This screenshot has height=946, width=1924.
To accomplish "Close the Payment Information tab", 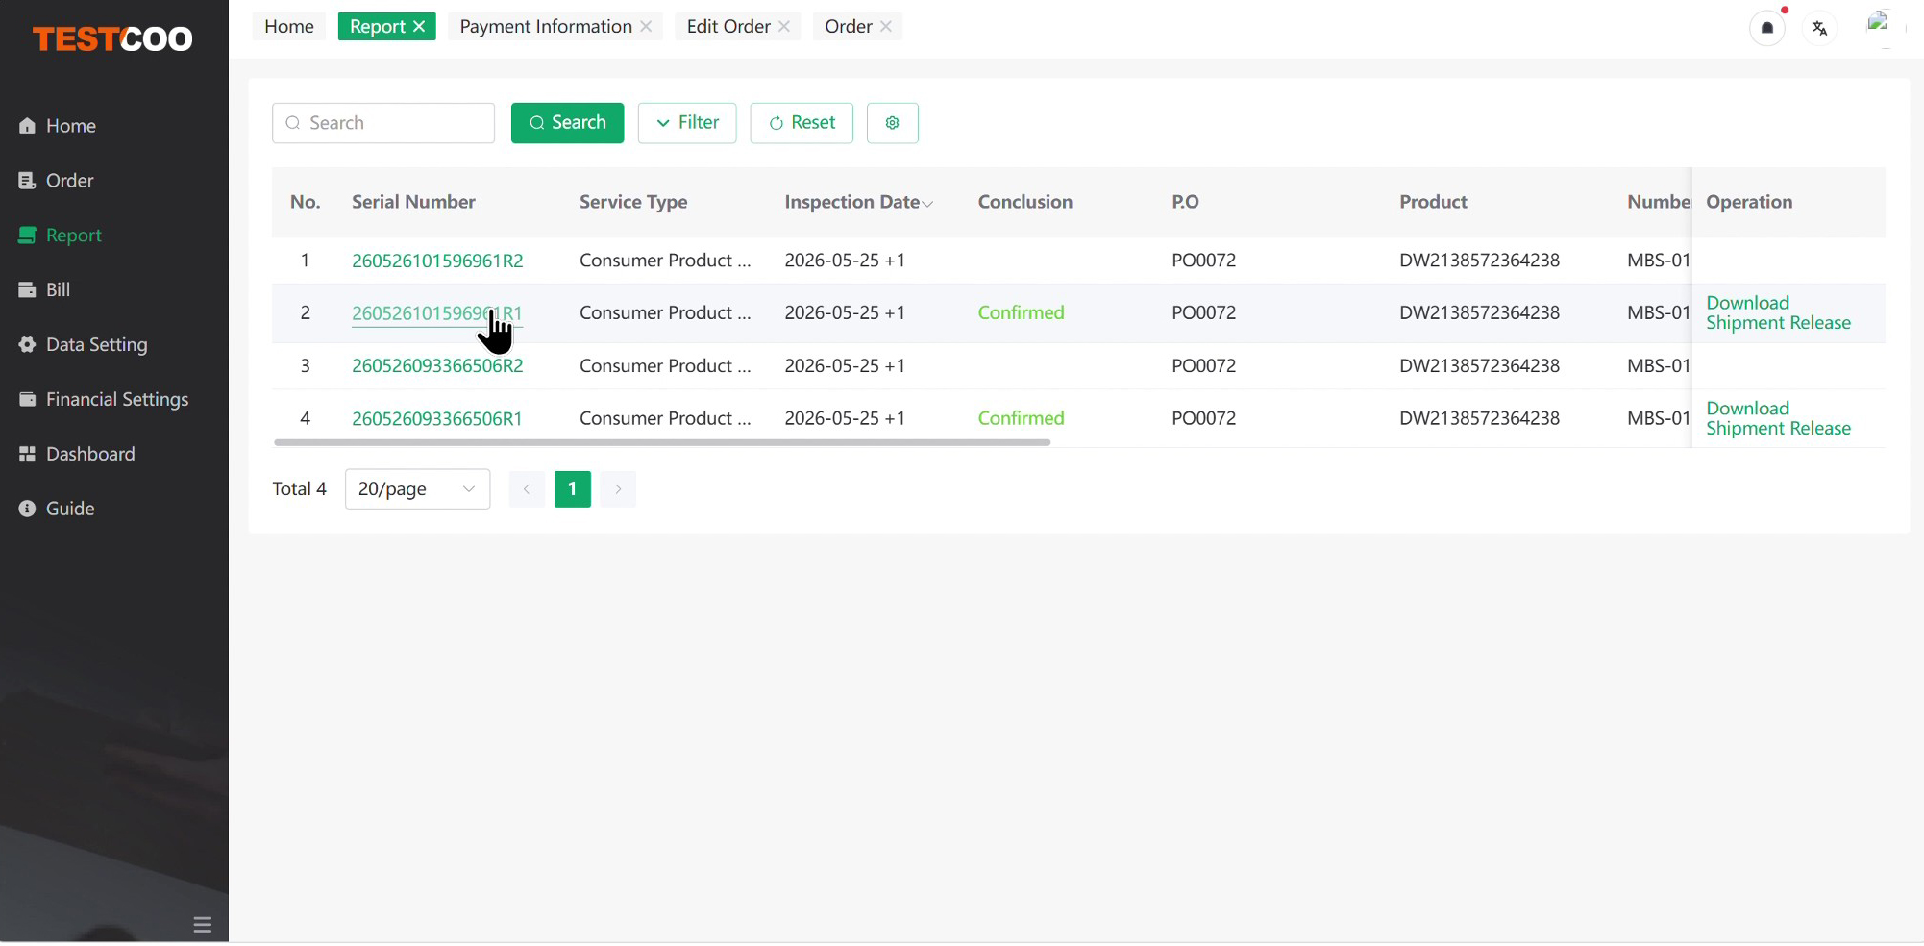I will pos(646,26).
